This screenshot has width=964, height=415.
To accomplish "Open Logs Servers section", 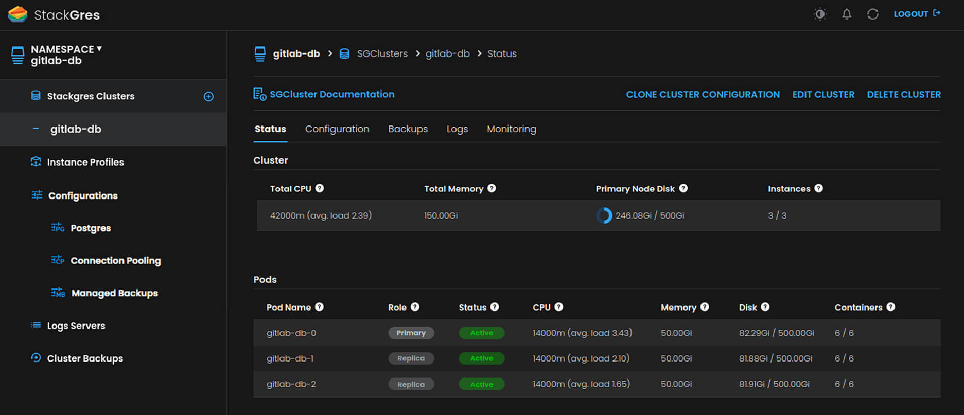I will pyautogui.click(x=76, y=326).
